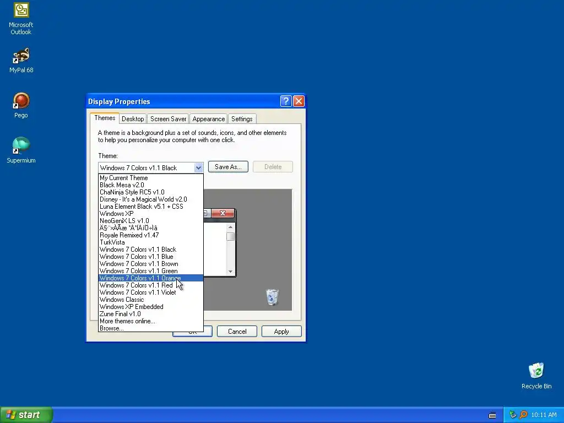The height and width of the screenshot is (423, 564).
Task: Collapse the Theme dropdown arrow
Action: [198, 167]
